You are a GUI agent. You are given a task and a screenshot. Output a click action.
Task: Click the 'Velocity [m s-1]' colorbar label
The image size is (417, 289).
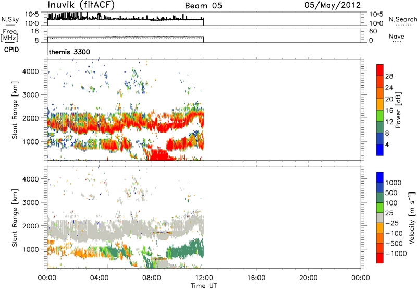tap(412, 218)
